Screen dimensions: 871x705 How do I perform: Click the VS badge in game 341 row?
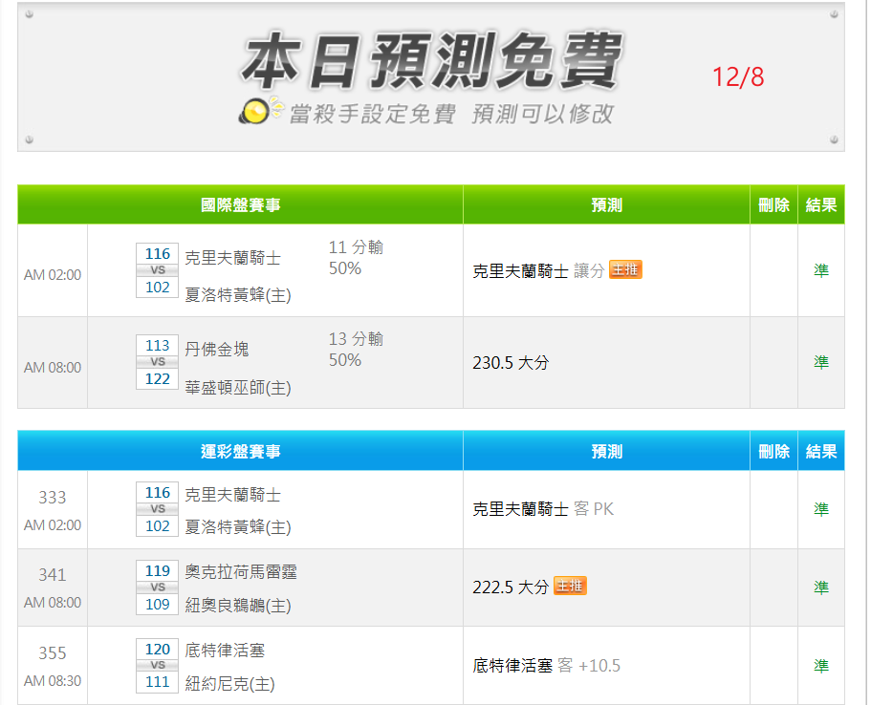point(157,587)
